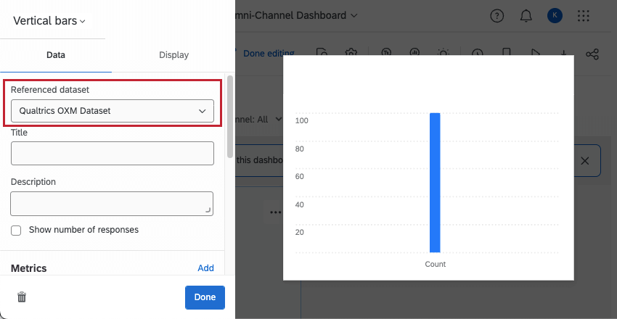Open the notifications bell
617x319 pixels.
point(526,16)
